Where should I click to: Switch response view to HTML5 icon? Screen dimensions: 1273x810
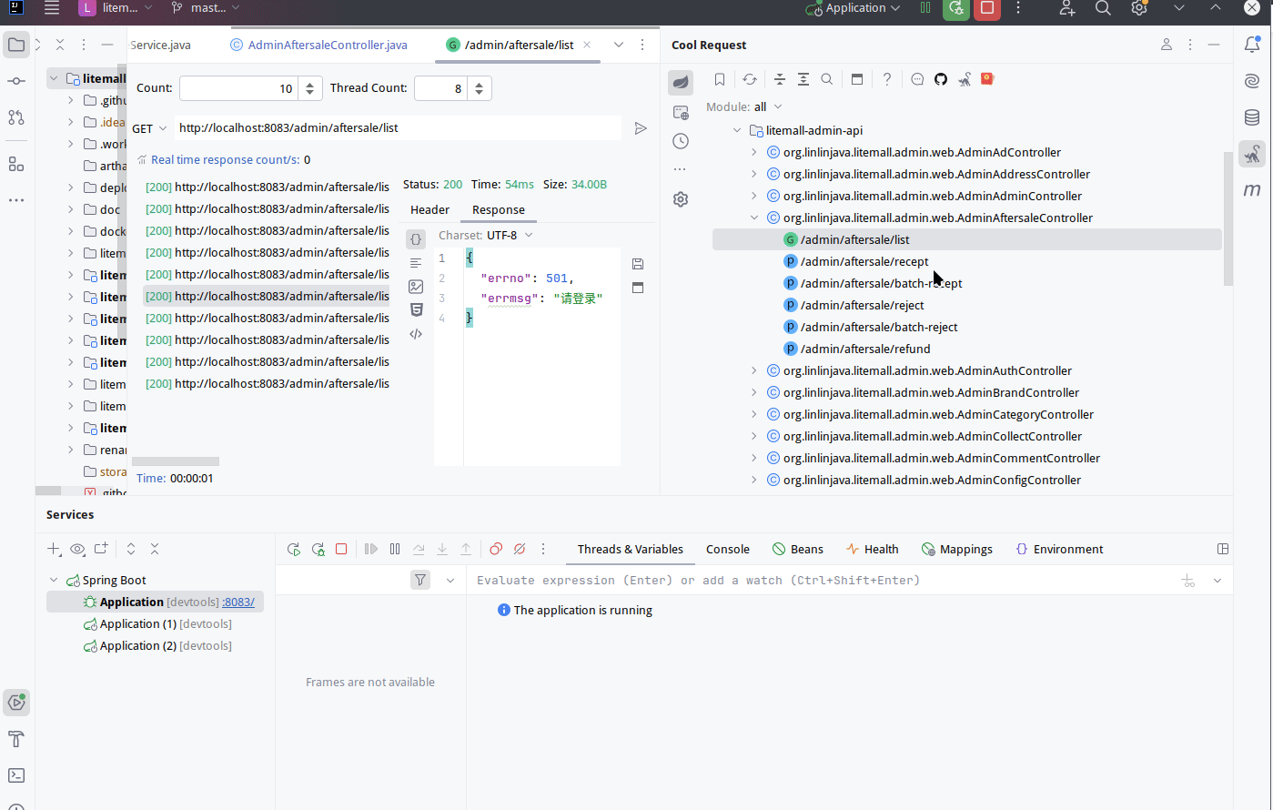click(416, 309)
